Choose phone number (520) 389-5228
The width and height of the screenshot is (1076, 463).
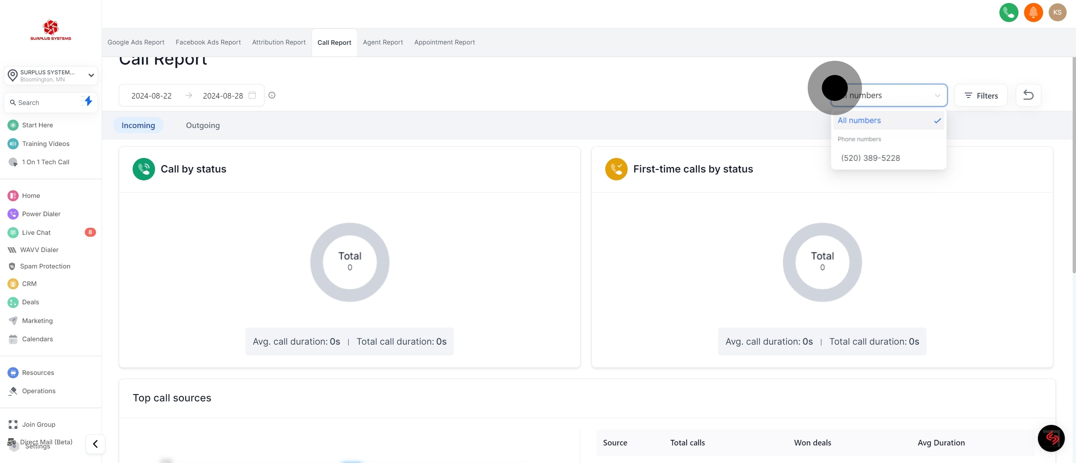coord(870,158)
